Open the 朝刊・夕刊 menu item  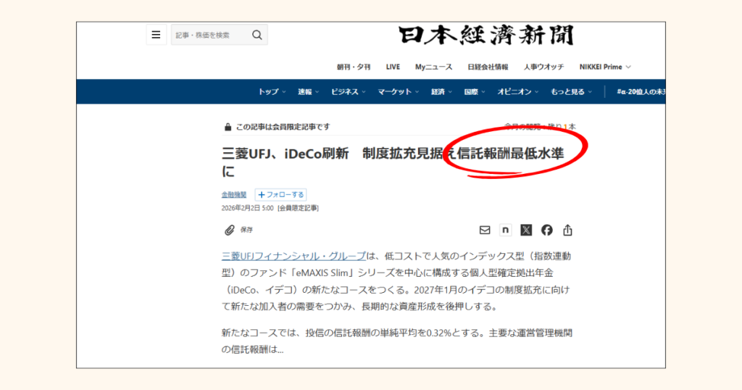coord(353,67)
